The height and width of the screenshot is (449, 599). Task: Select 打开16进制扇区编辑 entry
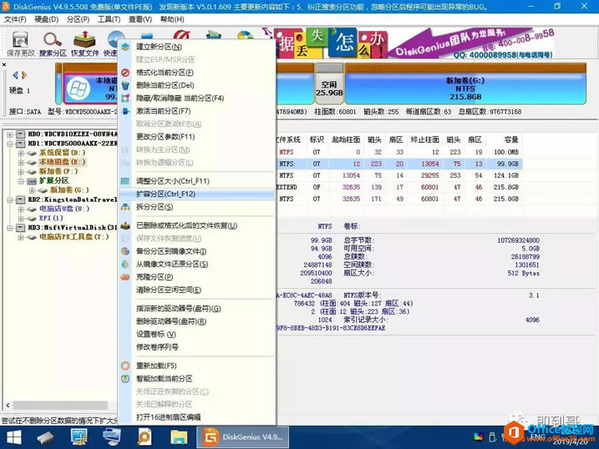coord(168,417)
